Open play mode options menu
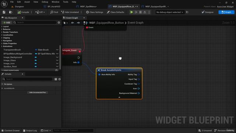This screenshot has height=133, width=236. coord(149,12)
